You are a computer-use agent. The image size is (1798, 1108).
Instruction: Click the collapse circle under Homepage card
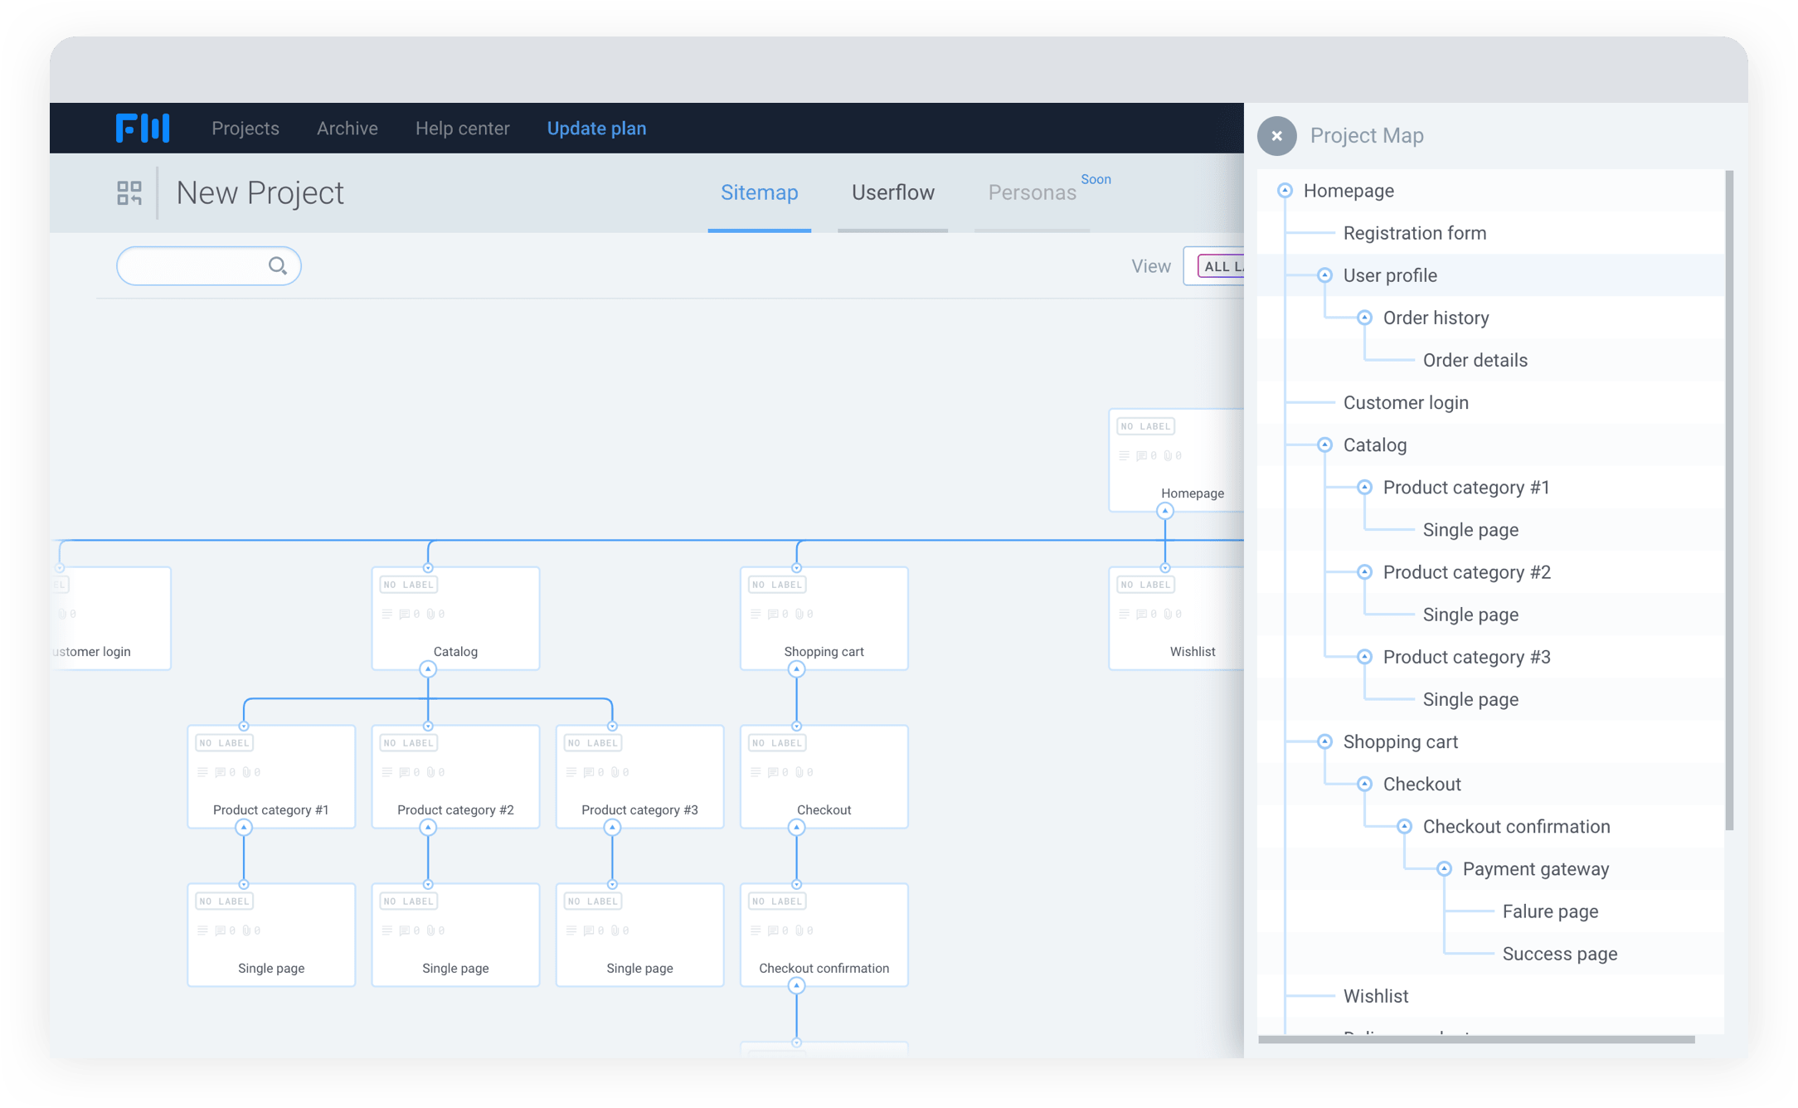coord(1165,511)
